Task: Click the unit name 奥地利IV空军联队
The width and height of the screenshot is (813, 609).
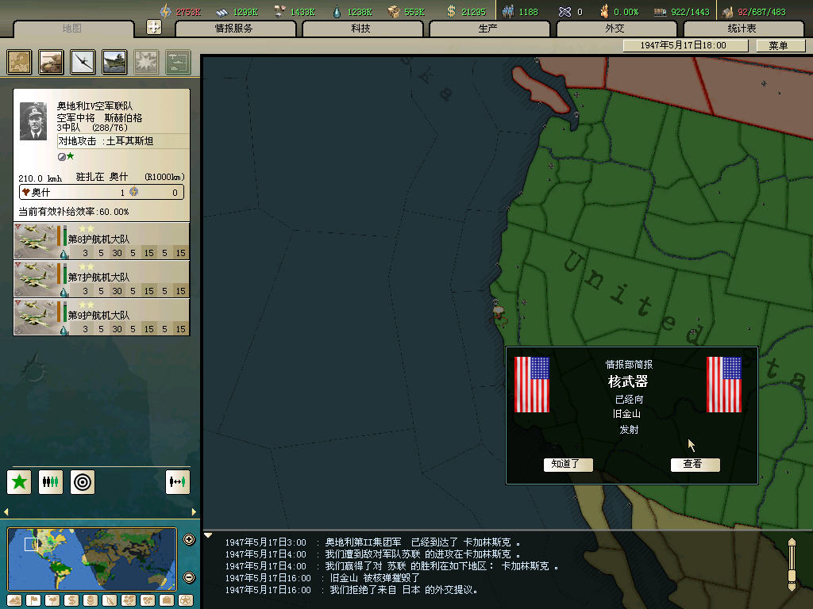Action: click(x=95, y=105)
